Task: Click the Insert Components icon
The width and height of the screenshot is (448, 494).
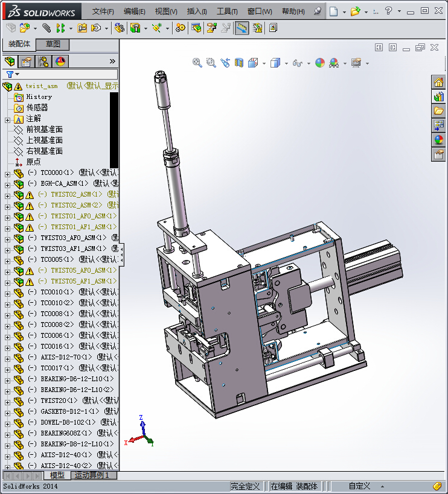Action: pyautogui.click(x=24, y=28)
